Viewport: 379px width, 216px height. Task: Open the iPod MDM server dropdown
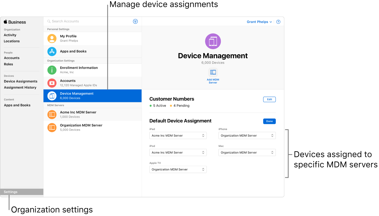[178, 152]
